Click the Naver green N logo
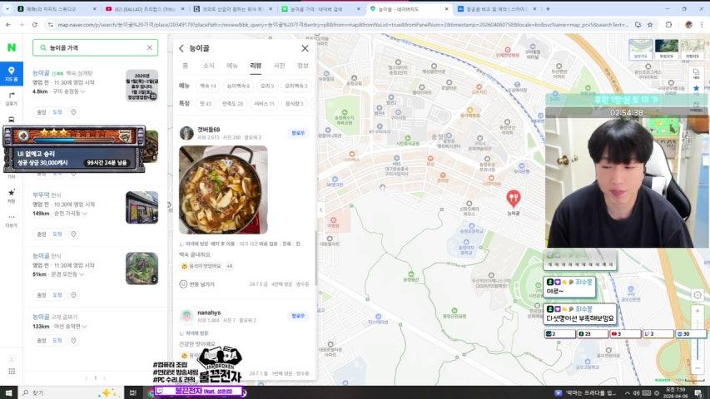The width and height of the screenshot is (710, 399). (12, 48)
